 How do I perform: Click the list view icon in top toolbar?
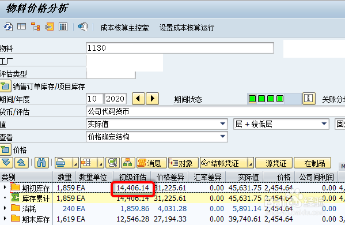(x=21, y=27)
